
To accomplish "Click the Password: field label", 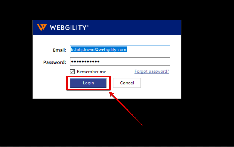I will (55, 62).
